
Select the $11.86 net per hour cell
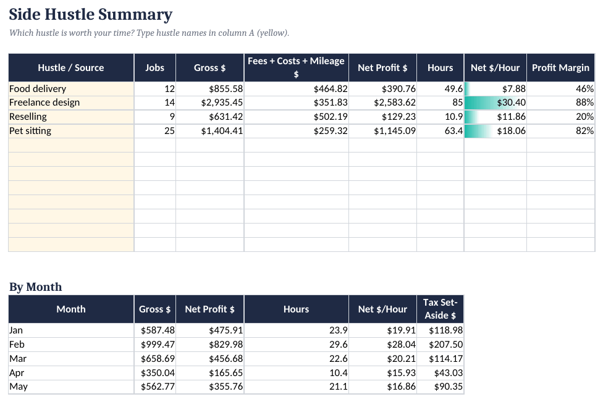[495, 117]
